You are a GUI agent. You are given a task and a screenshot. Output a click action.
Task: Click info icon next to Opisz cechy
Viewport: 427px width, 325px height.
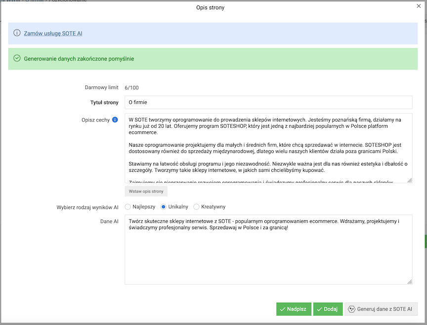click(x=115, y=120)
